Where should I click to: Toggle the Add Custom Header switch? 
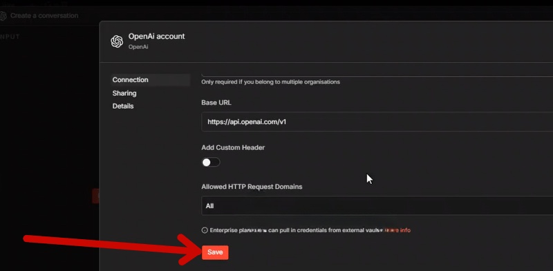[x=211, y=162]
